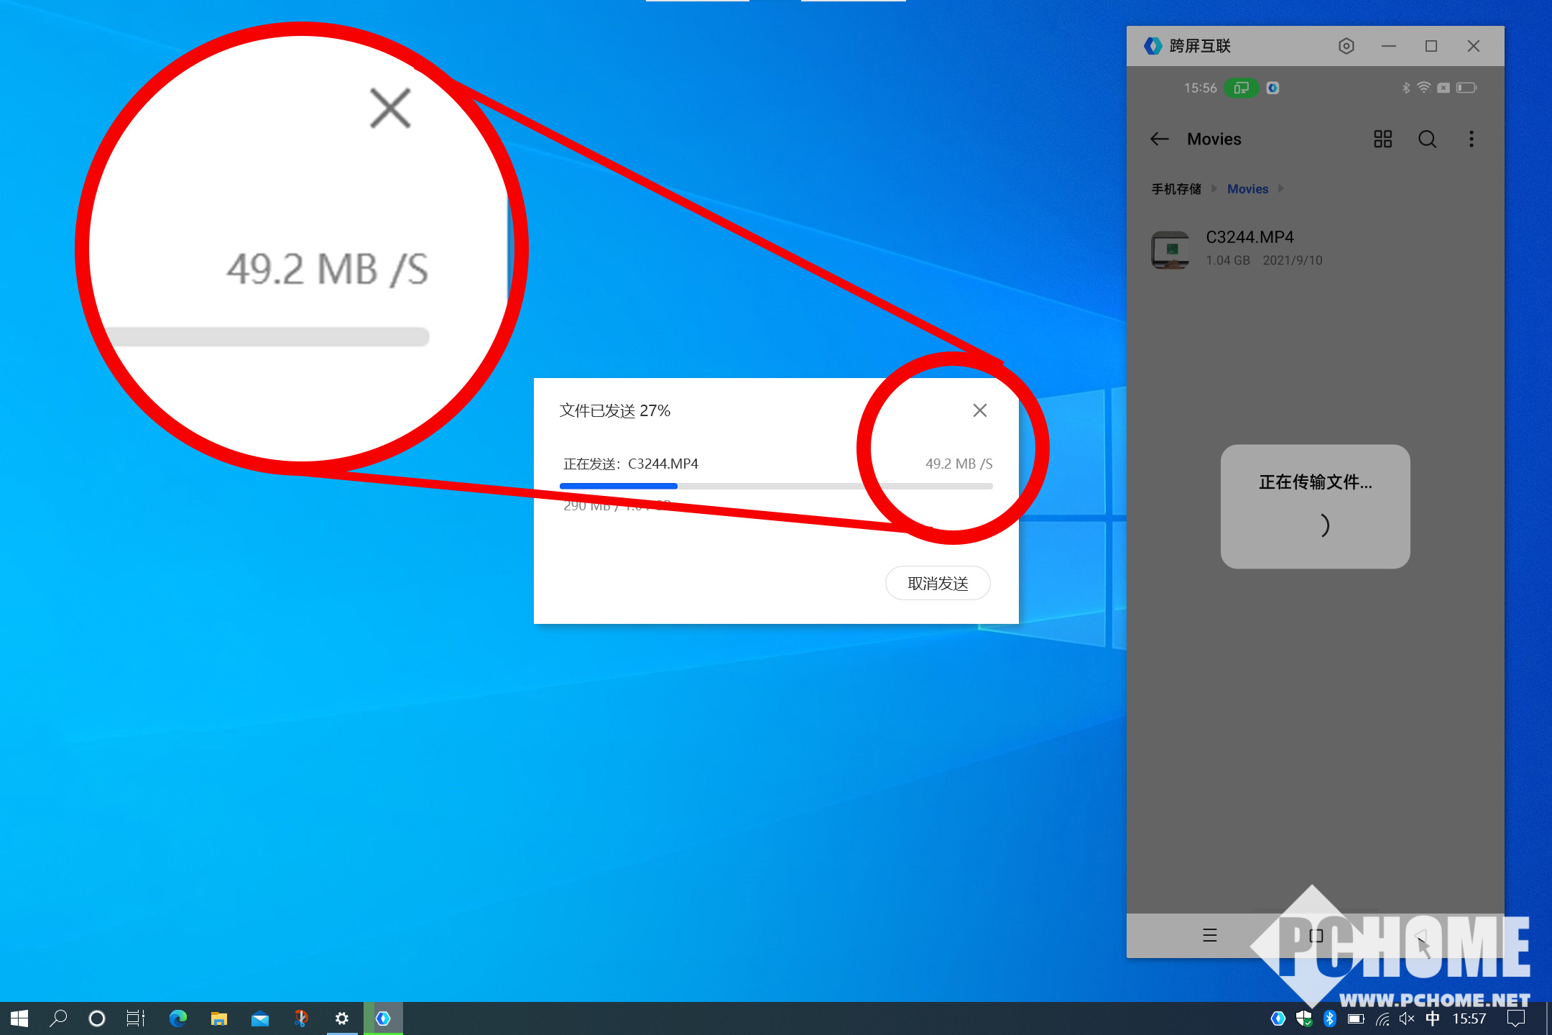Open the Windows Start menu
This screenshot has width=1552, height=1035.
tap(19, 1018)
